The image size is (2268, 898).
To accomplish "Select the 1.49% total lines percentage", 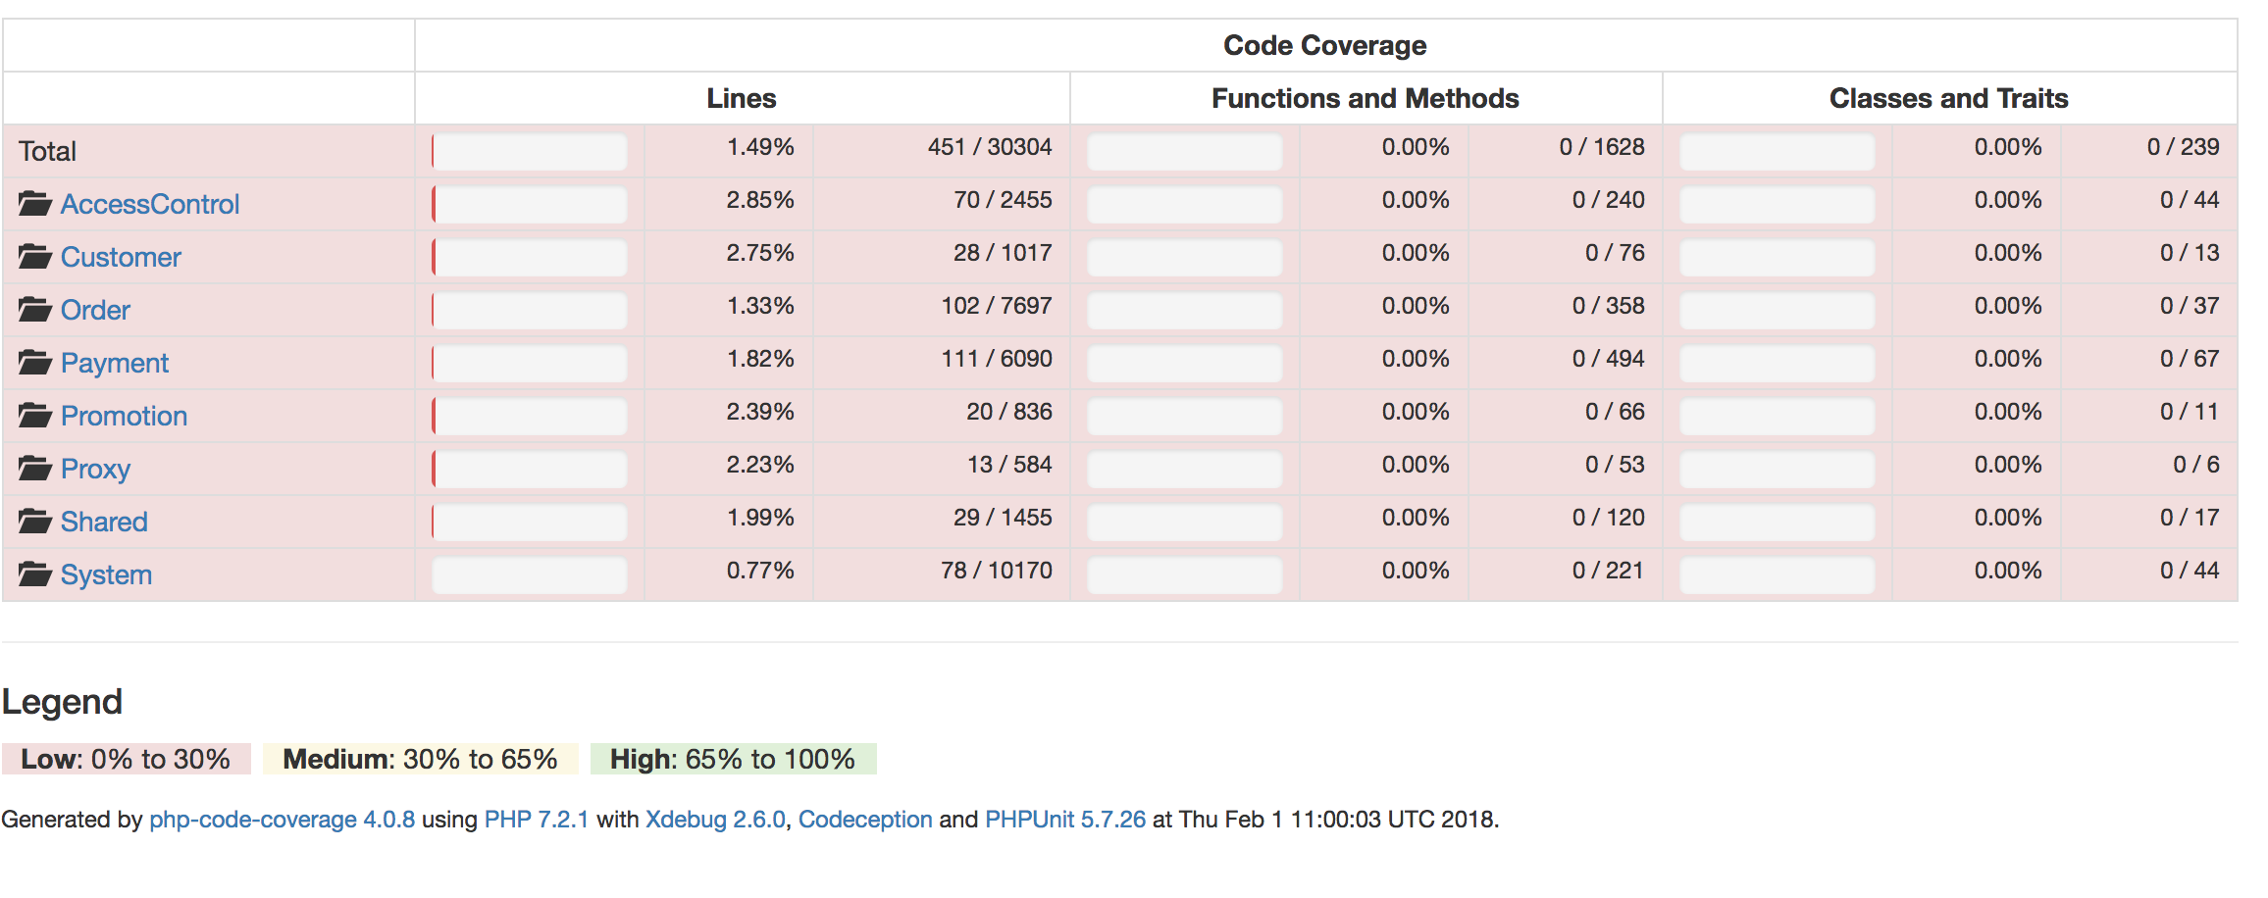I will pos(760,147).
